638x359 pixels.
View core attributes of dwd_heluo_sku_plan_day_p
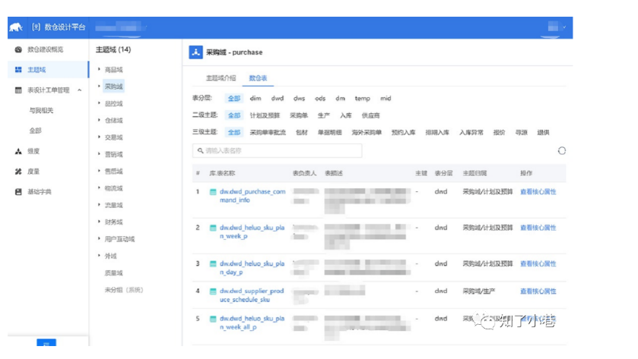coord(538,263)
